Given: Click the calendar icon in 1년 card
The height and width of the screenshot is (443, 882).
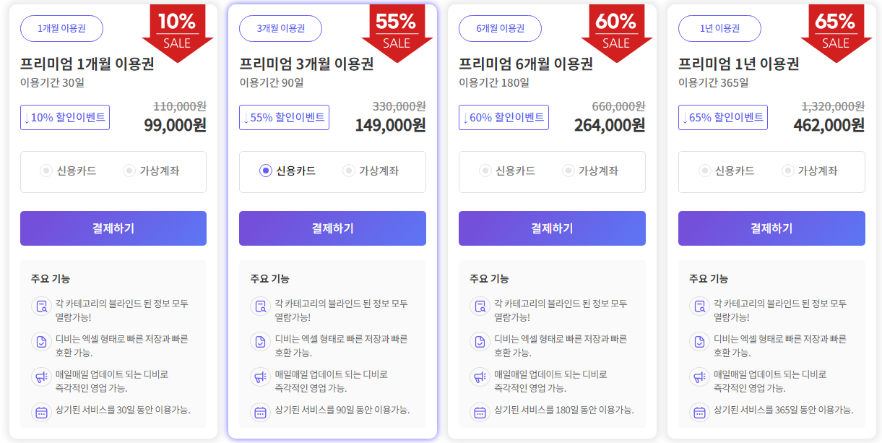Looking at the screenshot, I should coord(700,412).
